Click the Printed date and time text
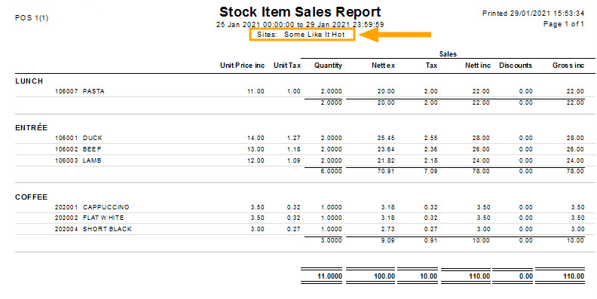 (533, 14)
